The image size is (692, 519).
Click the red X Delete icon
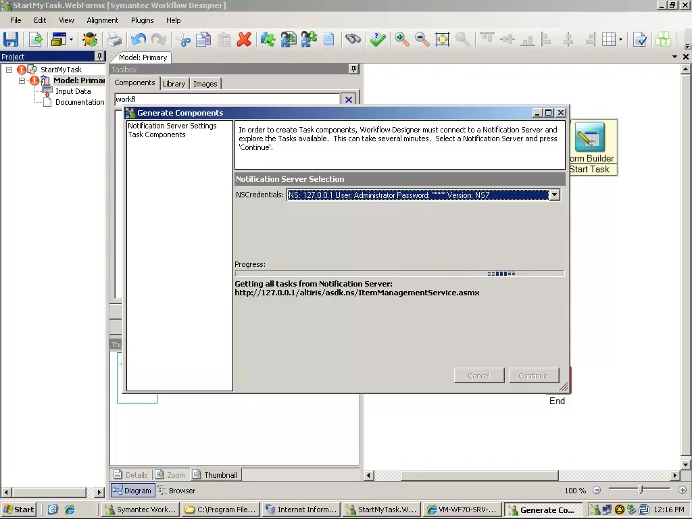pos(244,39)
